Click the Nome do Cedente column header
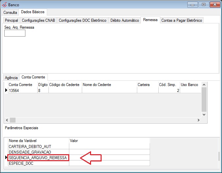This screenshot has width=222, height=173. (x=109, y=85)
